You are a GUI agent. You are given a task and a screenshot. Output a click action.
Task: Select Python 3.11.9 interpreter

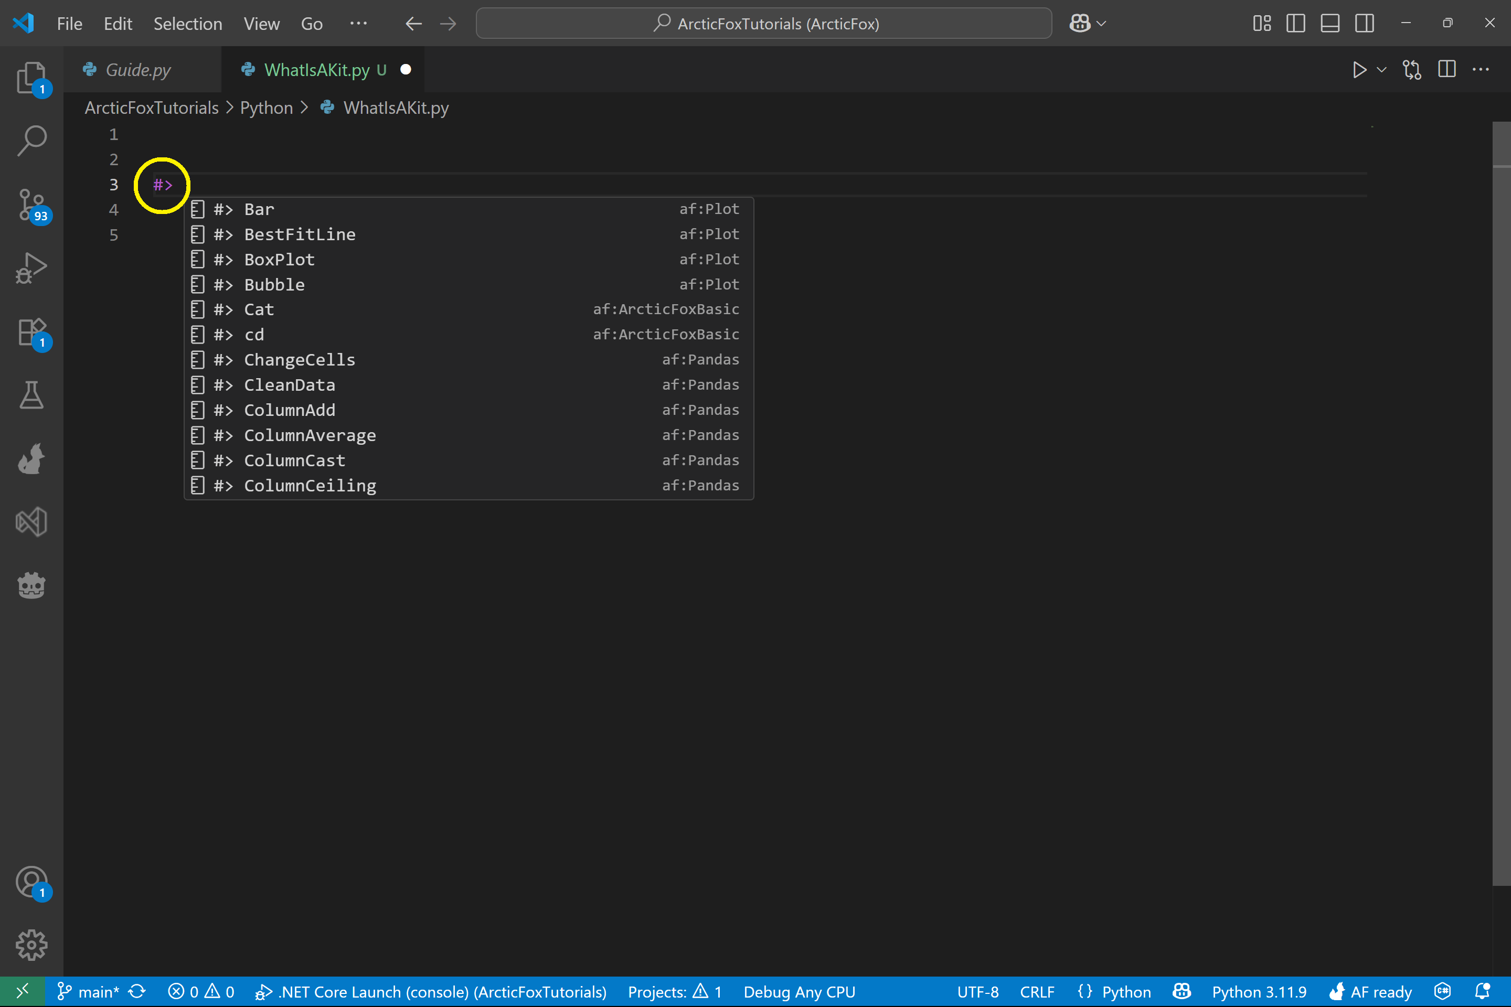pos(1259,992)
